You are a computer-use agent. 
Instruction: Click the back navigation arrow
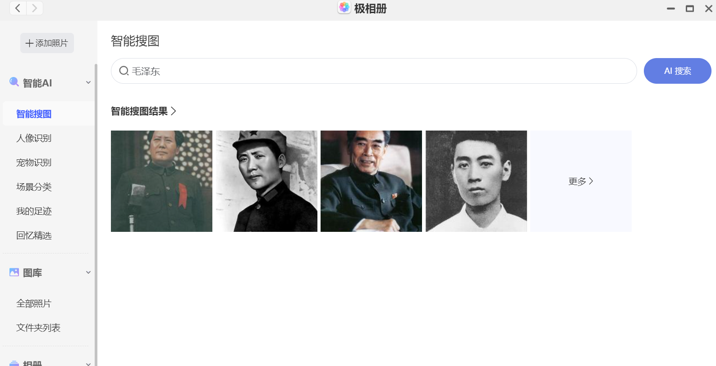pos(18,8)
